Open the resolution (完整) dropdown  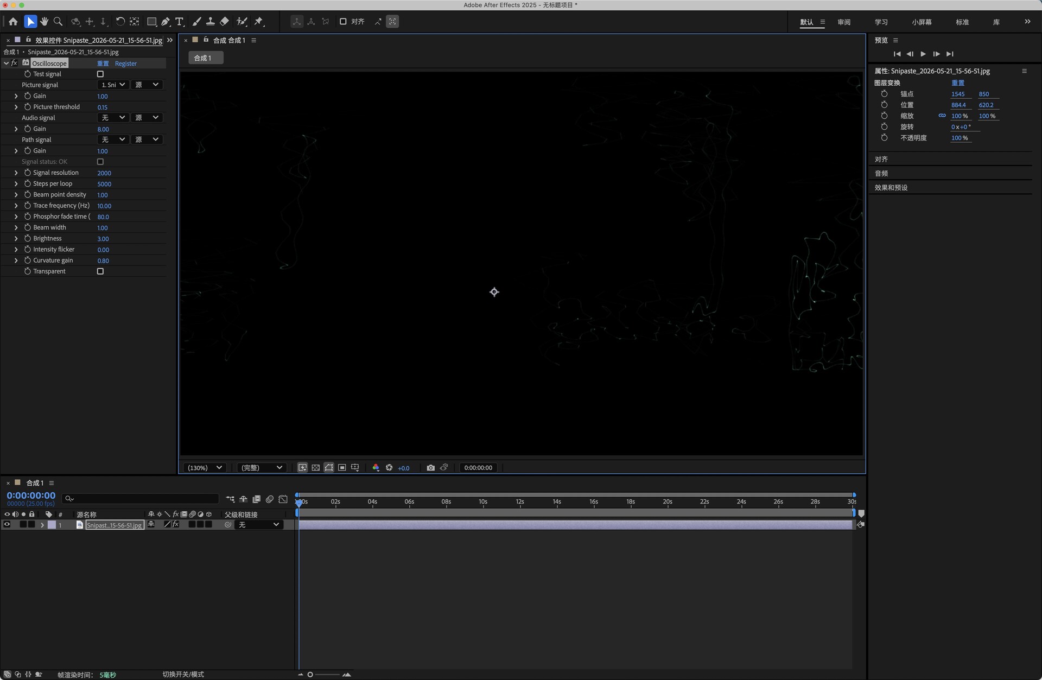tap(262, 467)
